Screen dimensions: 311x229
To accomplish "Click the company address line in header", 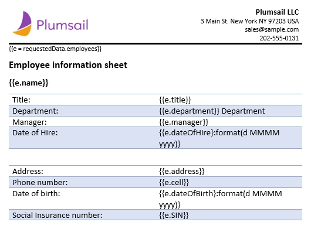I will (x=249, y=21).
